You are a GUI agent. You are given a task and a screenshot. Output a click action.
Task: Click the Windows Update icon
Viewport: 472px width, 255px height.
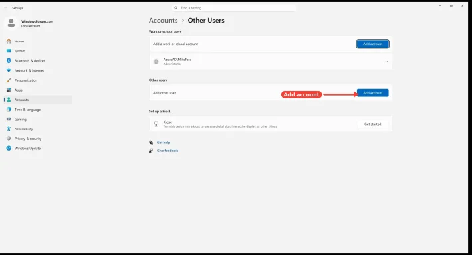[9, 148]
